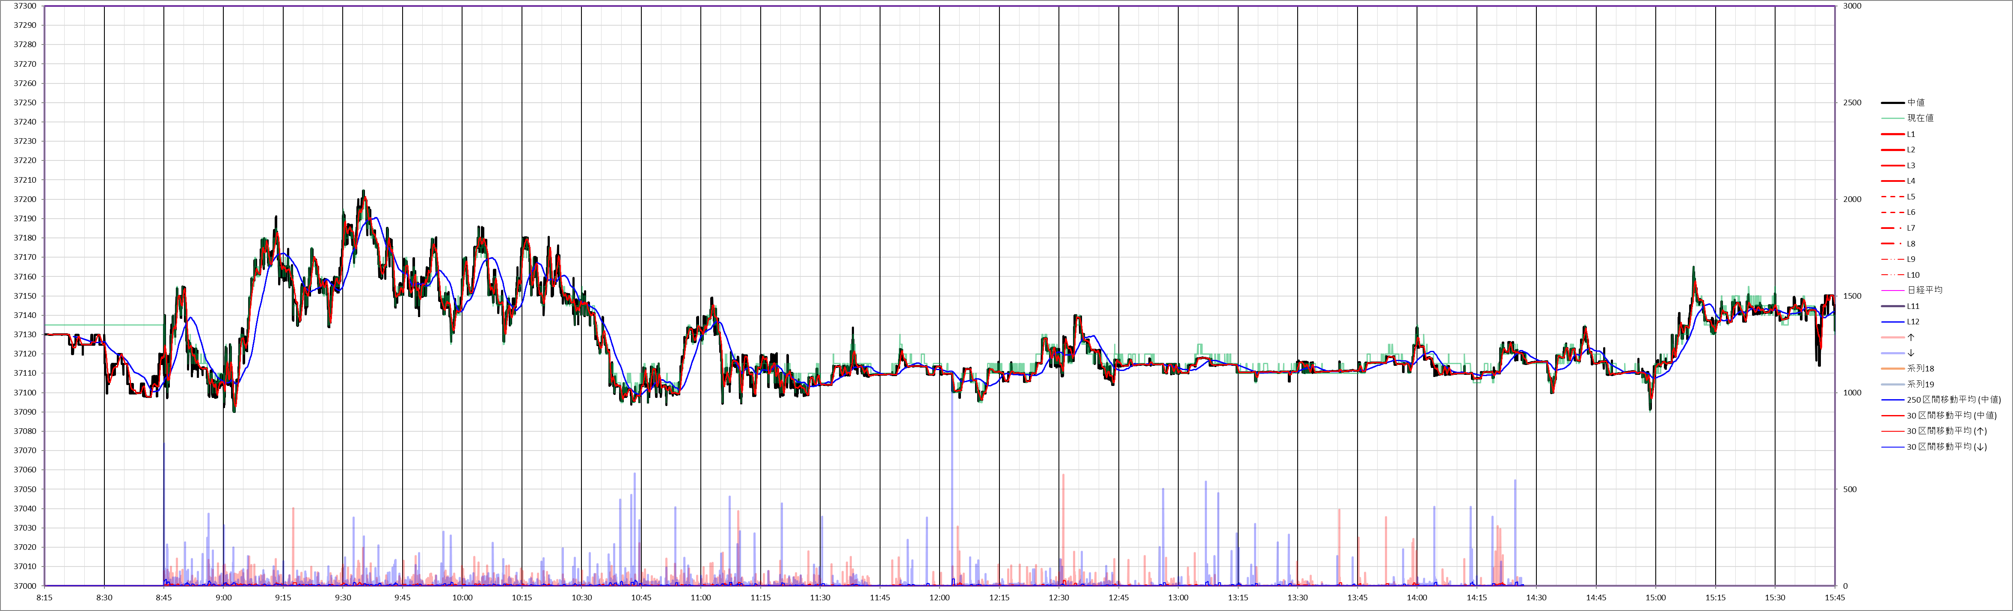Click the 9:30 time axis label
This screenshot has width=2013, height=611.
click(x=343, y=598)
